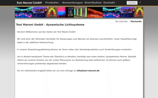Click into the Suchen search field
This screenshot has width=158, height=98.
click(x=132, y=3)
